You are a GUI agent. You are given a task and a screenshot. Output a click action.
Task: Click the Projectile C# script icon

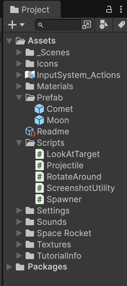(x=40, y=166)
